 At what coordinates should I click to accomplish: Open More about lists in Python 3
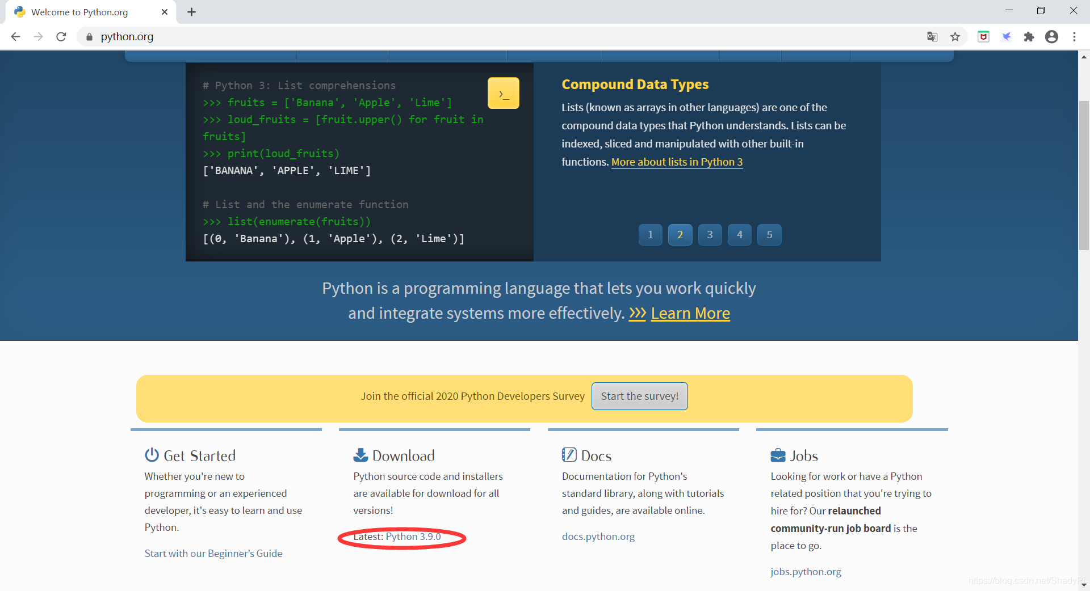click(x=677, y=162)
